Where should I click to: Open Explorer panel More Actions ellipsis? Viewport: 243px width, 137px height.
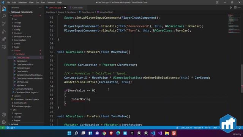[40, 8]
